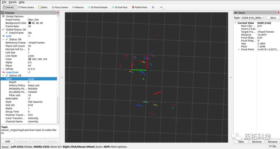
Task: Collapse the left Displays panel handle
Action: 62,77
